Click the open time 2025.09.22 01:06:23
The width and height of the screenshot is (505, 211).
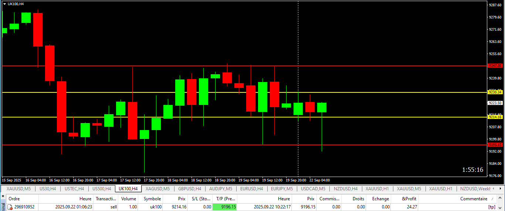pyautogui.click(x=74, y=207)
